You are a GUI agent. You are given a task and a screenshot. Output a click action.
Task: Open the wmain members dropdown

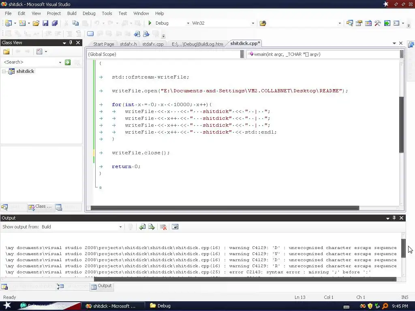[x=402, y=54]
